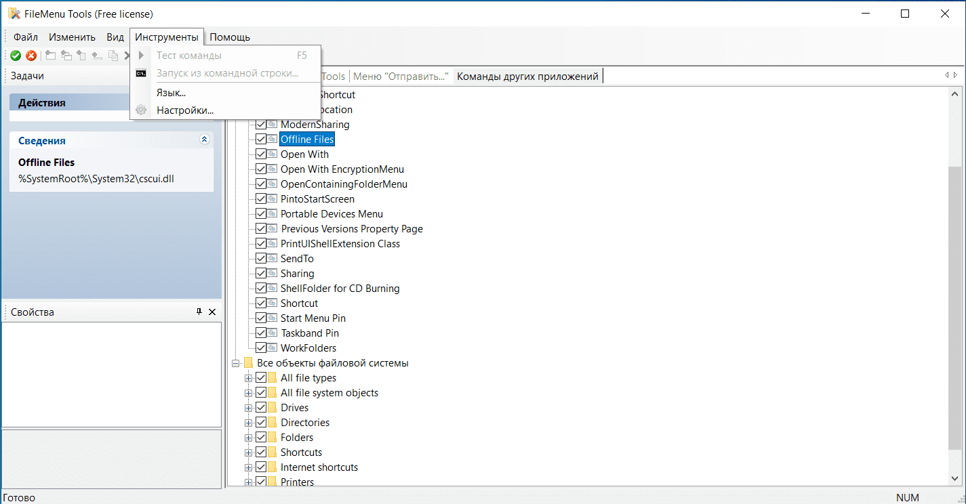Click the scroll-down arrow of the tree list
966x504 pixels.
[955, 479]
